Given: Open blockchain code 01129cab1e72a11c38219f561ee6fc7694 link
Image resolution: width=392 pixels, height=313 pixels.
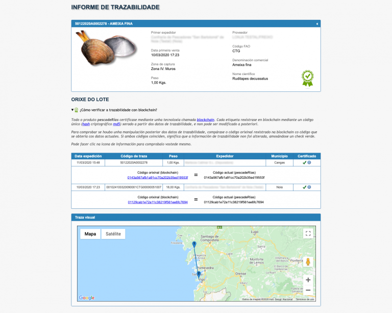Looking at the screenshot, I should tap(158, 202).
